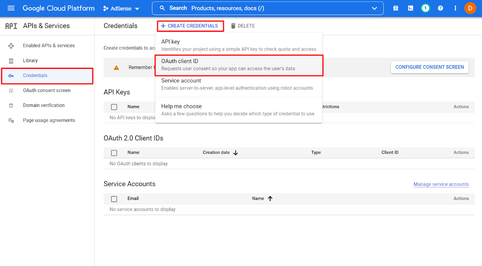This screenshot has width=482, height=266.
Task: Click the project hexagon icon beside AdSense
Action: (106, 8)
